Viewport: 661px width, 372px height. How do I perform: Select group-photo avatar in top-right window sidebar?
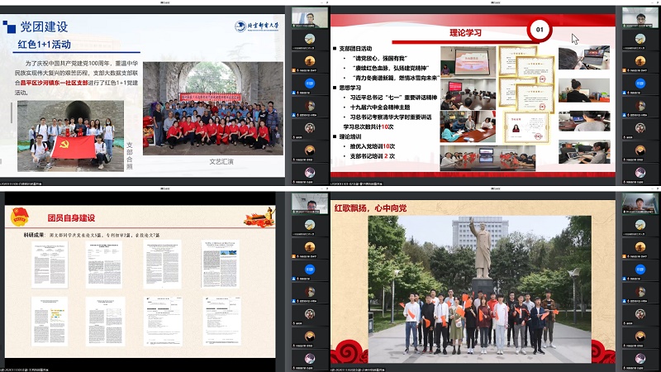pyautogui.click(x=640, y=128)
